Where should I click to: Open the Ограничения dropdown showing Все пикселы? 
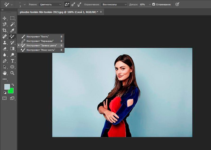pyautogui.click(x=114, y=4)
